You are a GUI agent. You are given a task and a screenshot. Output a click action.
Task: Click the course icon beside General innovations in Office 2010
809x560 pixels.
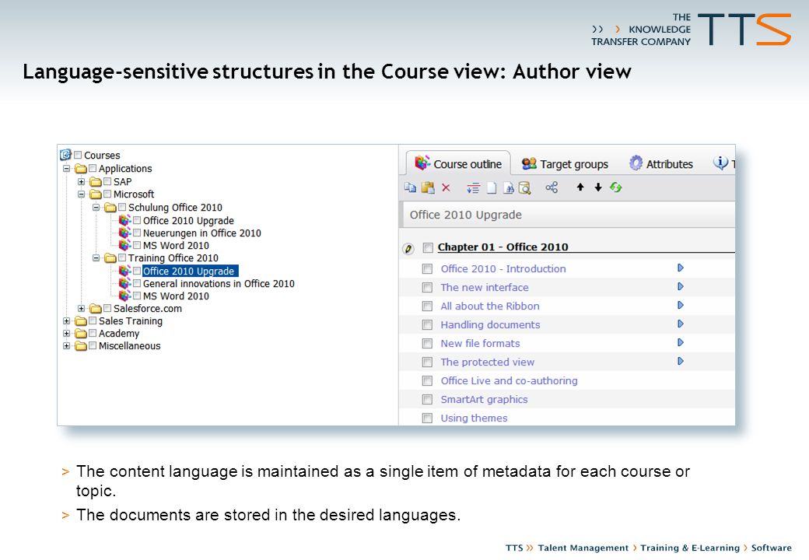[125, 283]
